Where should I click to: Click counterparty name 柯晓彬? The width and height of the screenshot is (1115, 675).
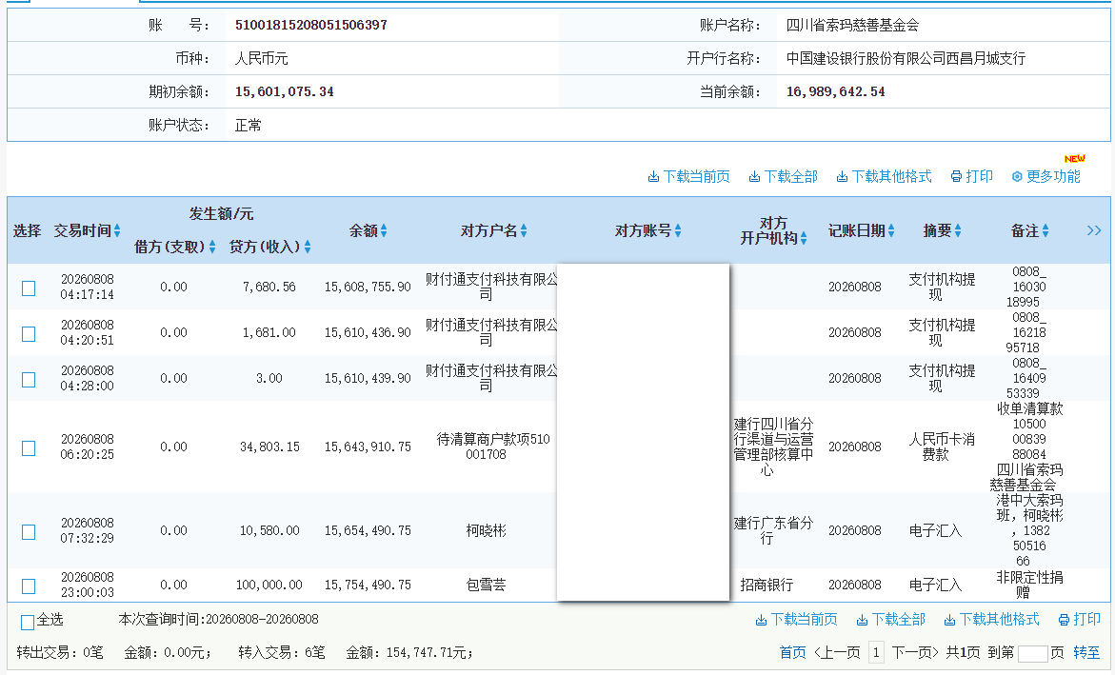pos(487,530)
